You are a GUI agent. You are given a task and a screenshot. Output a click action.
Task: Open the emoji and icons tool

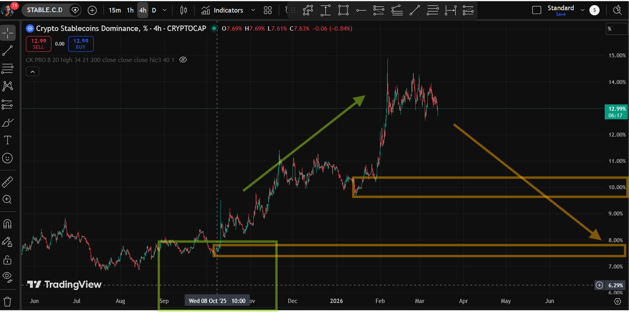coord(8,158)
